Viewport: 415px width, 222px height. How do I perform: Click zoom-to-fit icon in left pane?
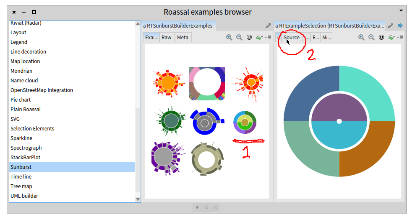[x=249, y=37]
